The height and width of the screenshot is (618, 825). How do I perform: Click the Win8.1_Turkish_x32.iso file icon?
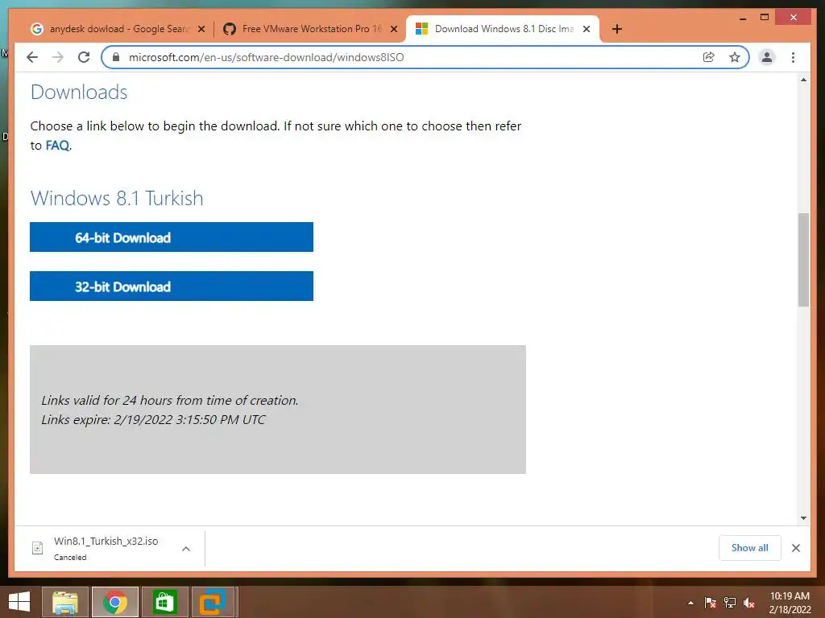[37, 548]
